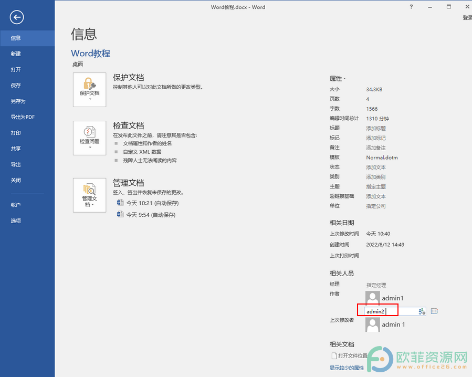Click 添加文本 next to 状态
Screen dimensions: 472x377
point(376,167)
